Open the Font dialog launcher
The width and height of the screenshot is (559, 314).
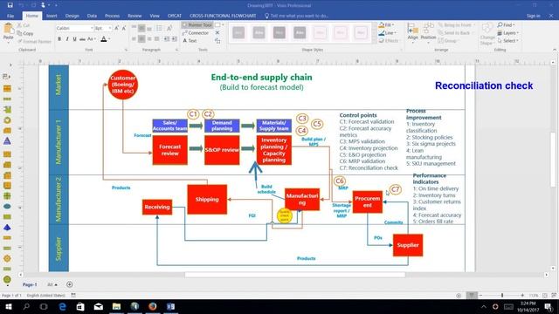126,50
